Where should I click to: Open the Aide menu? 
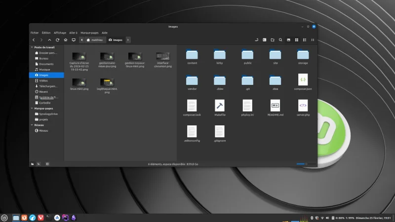point(105,33)
